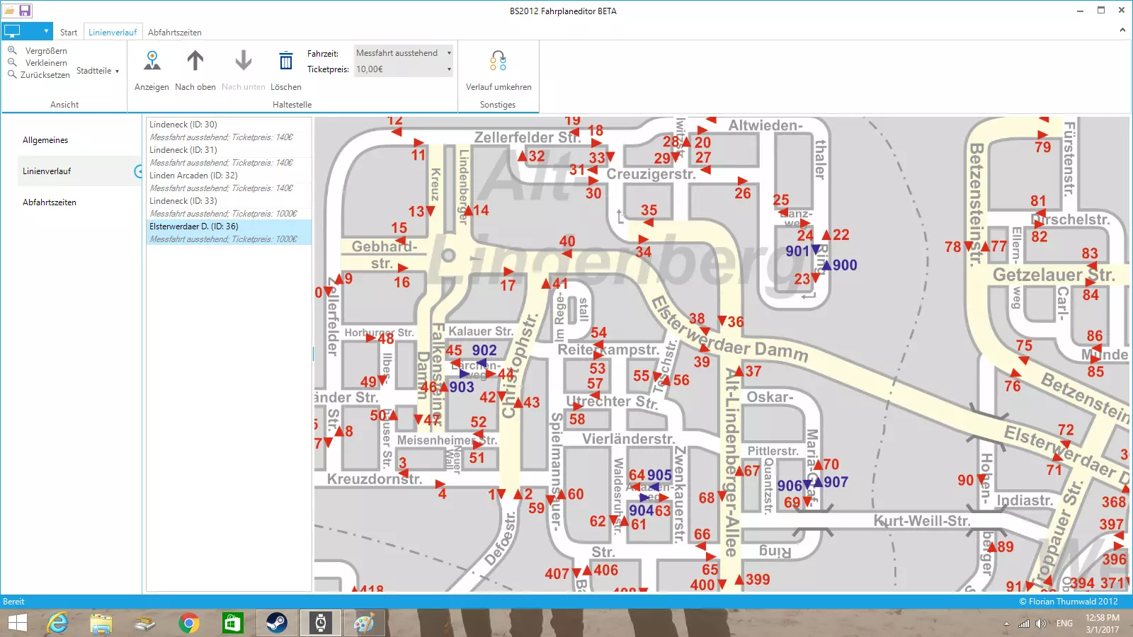Select stop Linden Arcaden (ID: 32)

coord(229,182)
